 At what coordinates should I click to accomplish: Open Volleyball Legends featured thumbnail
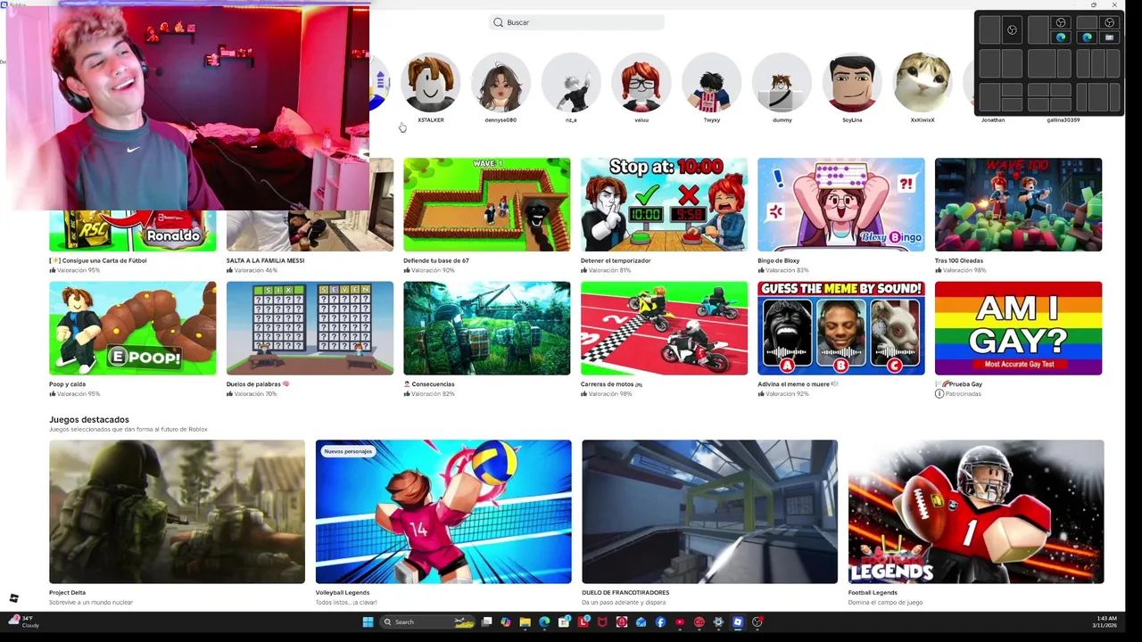point(443,512)
